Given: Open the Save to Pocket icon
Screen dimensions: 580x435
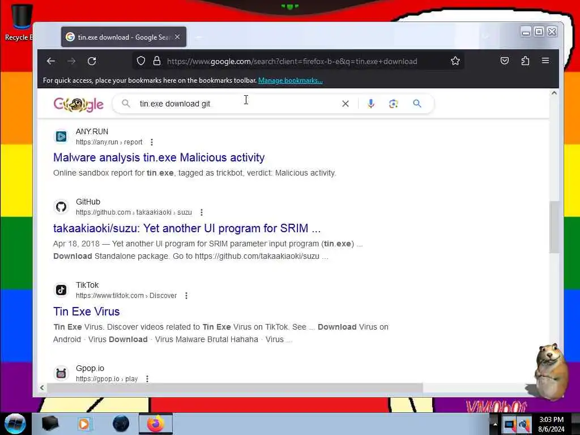Looking at the screenshot, I should 505,61.
